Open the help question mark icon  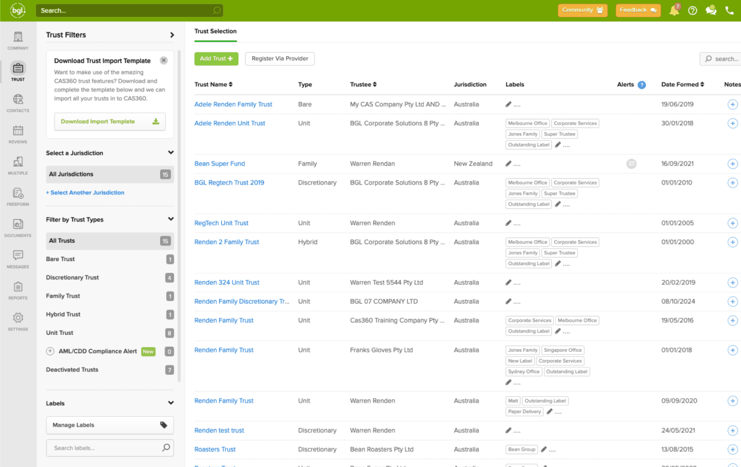click(692, 11)
